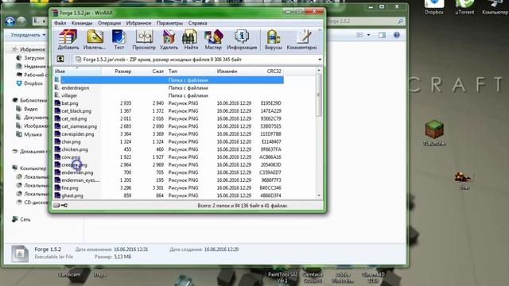The height and width of the screenshot is (286, 509).
Task: Select the parent folder '..' row
Action: [x=169, y=79]
